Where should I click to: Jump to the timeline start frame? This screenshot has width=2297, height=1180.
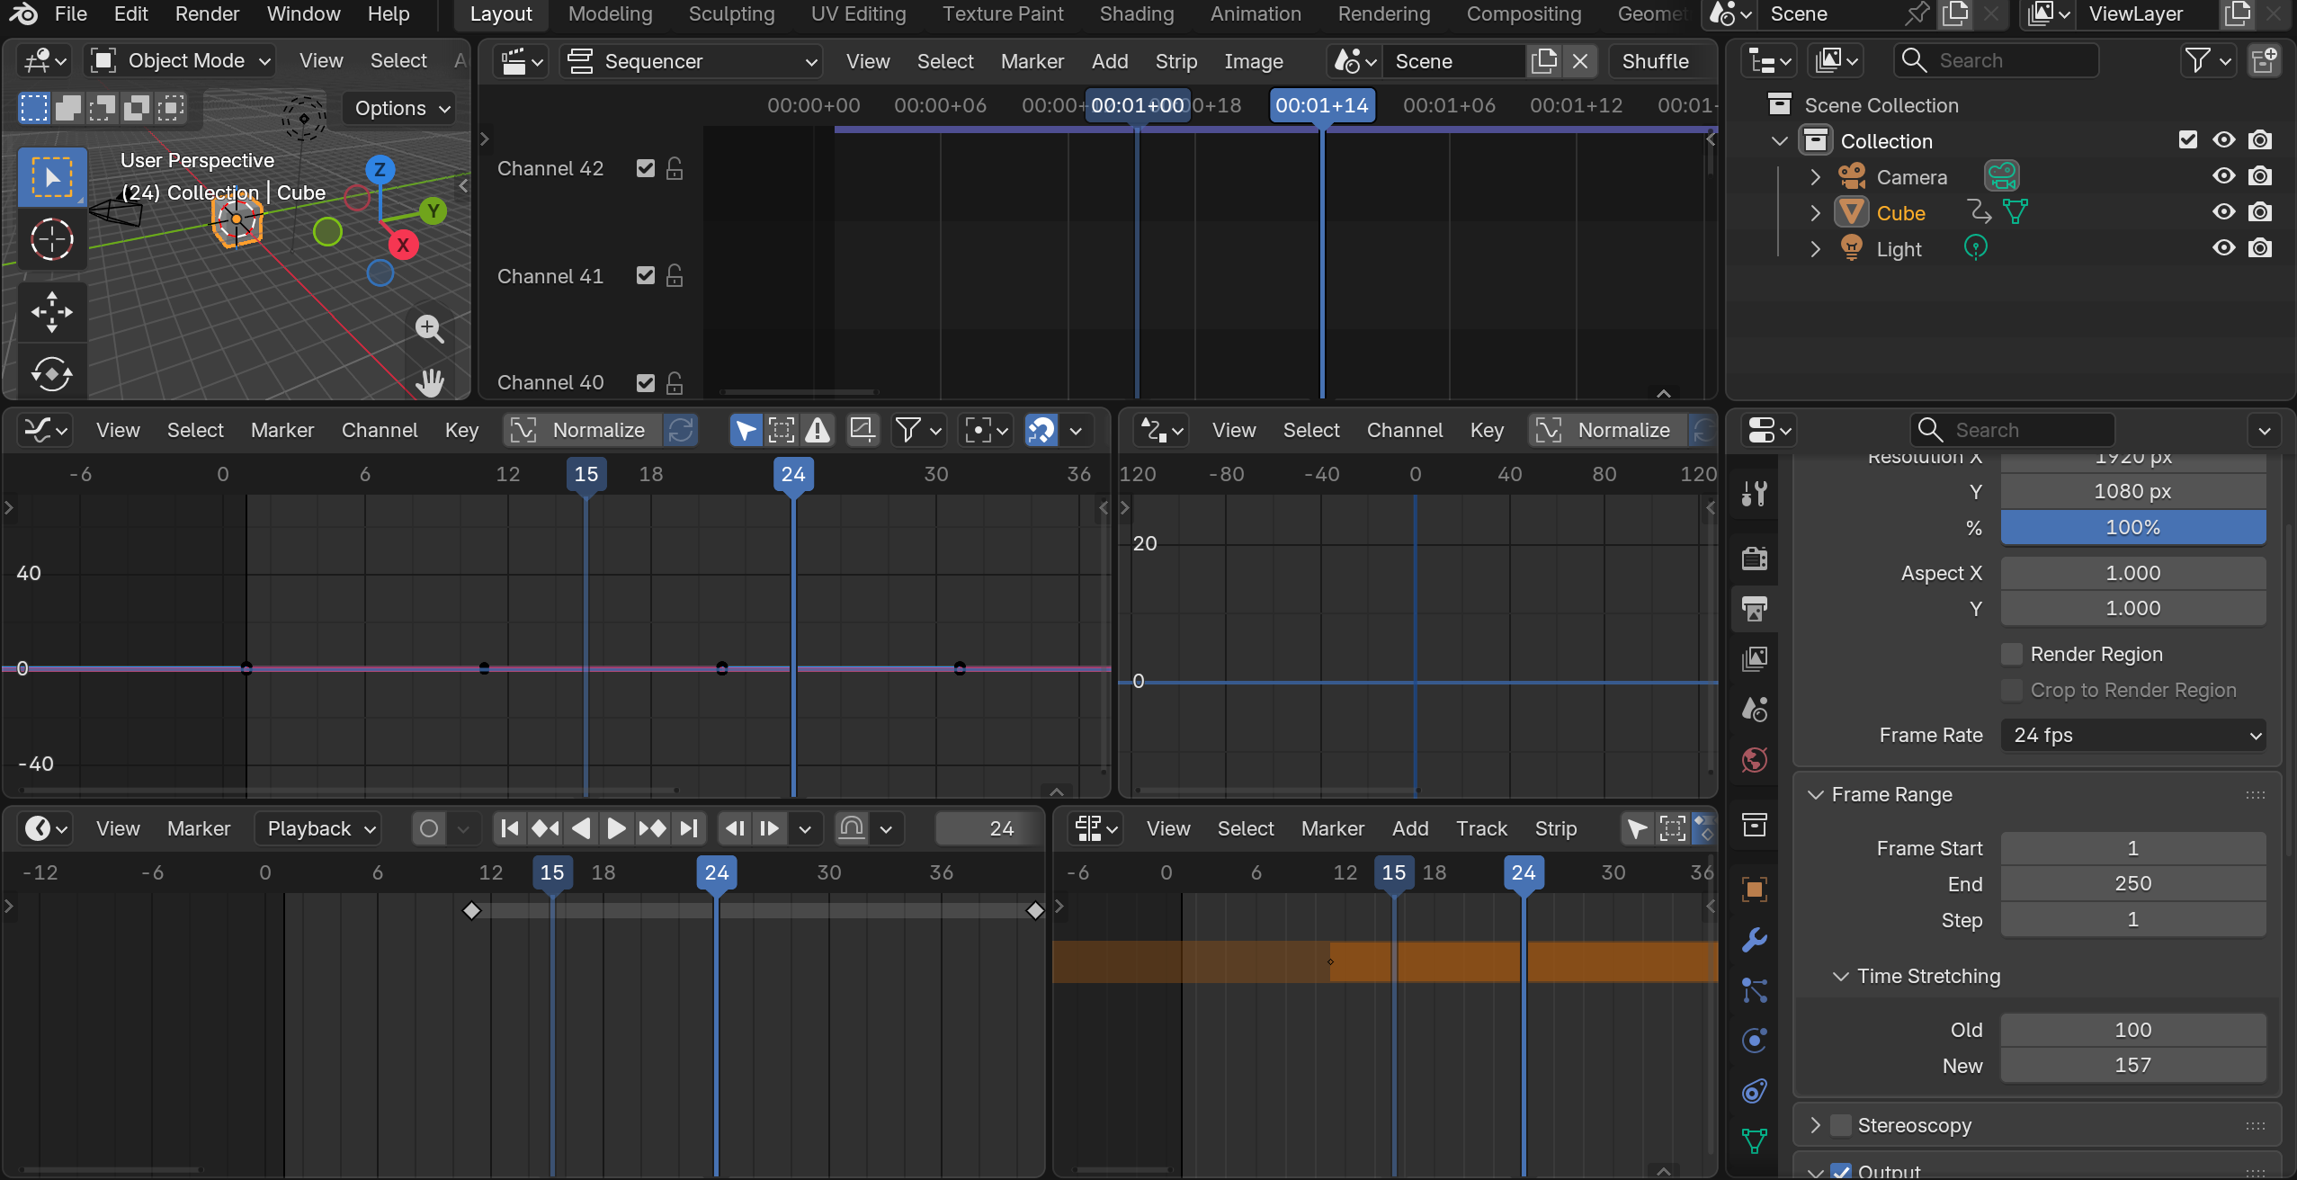coord(509,828)
